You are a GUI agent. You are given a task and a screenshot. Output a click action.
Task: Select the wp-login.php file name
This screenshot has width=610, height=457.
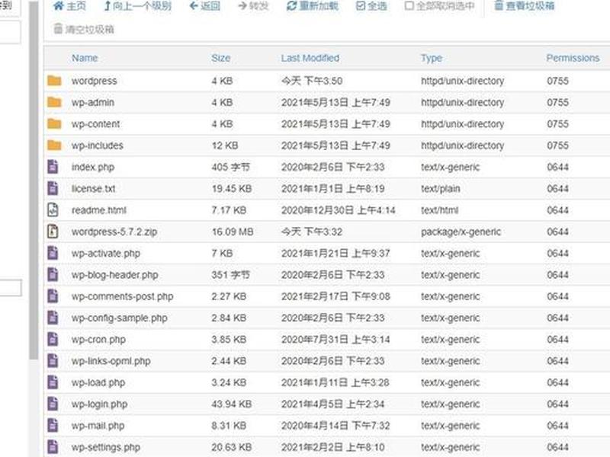pos(99,404)
